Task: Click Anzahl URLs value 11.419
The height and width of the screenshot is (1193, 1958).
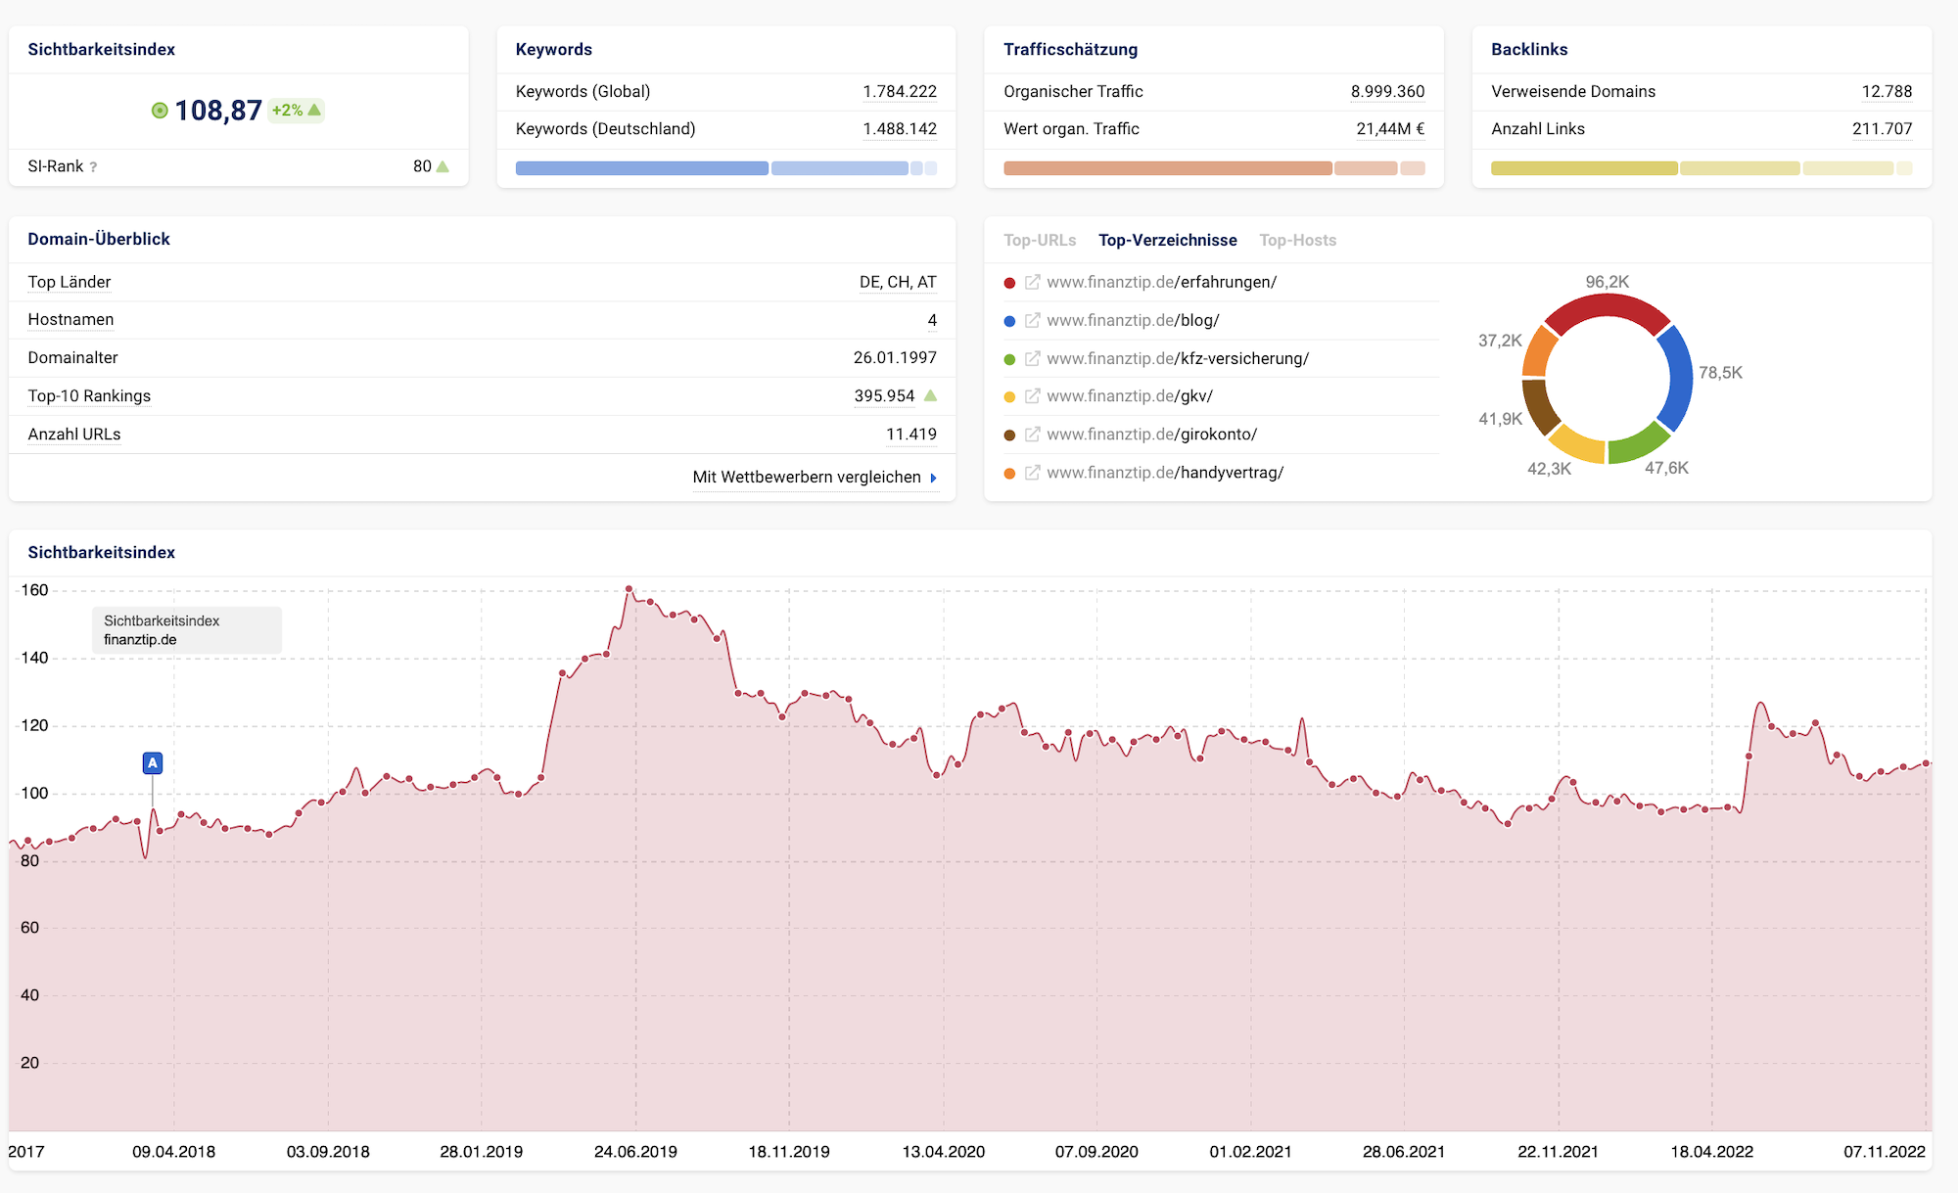Action: pyautogui.click(x=911, y=435)
